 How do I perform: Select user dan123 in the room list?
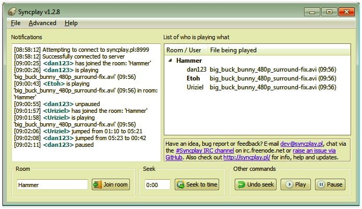tap(197, 69)
